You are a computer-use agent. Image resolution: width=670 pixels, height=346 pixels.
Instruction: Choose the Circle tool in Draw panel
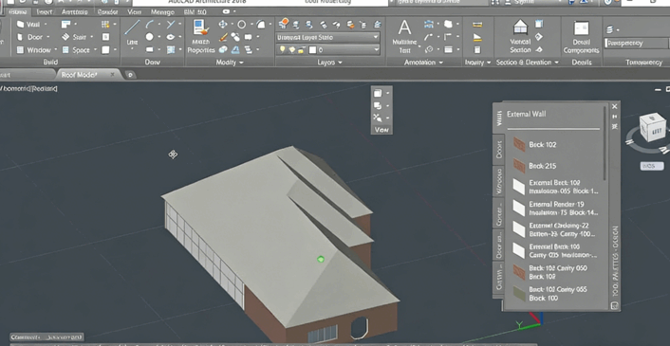tap(149, 37)
